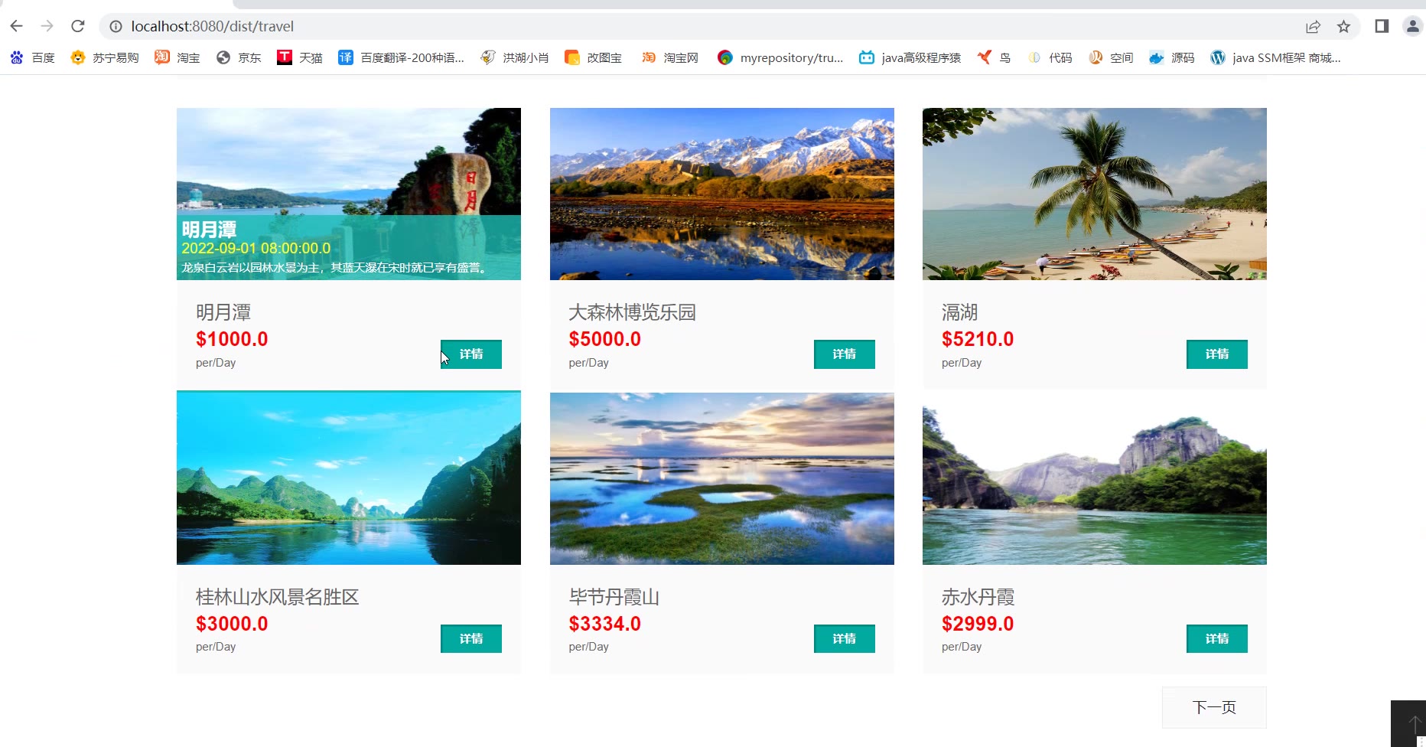Open the 百度翻译 bookmark
This screenshot has width=1426, height=747.
pos(401,57)
